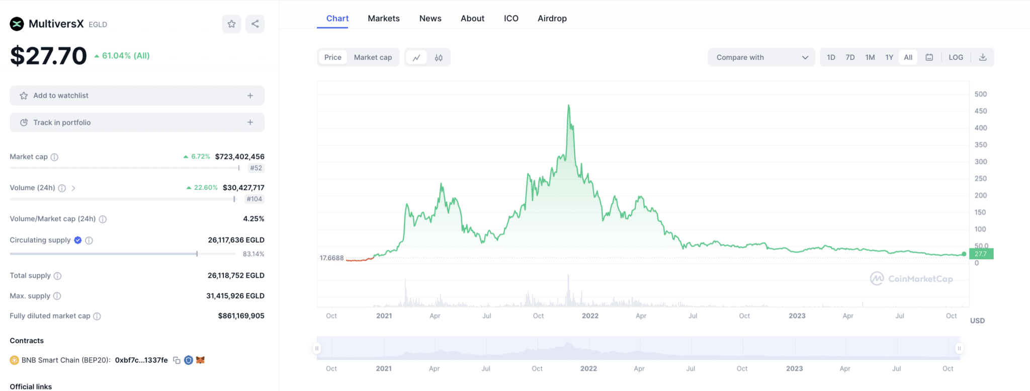Click the 4.25% volume/market cap value
Viewport: 1030px width, 391px height.
coord(253,219)
